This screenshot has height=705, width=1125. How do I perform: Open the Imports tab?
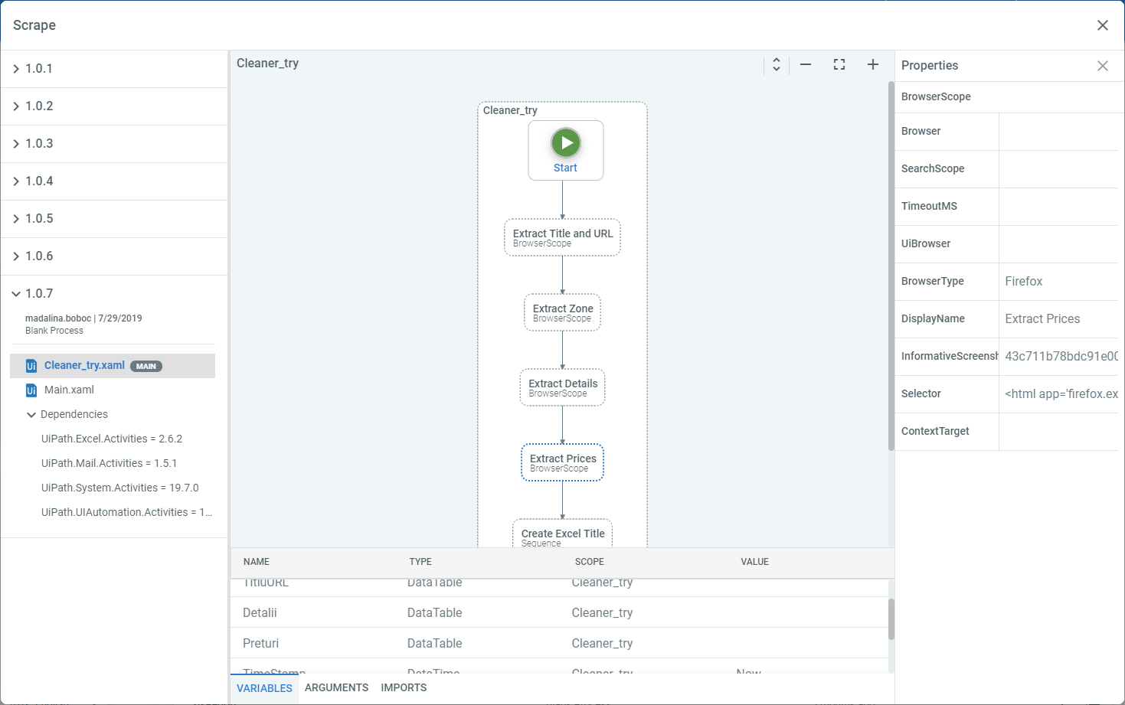404,687
